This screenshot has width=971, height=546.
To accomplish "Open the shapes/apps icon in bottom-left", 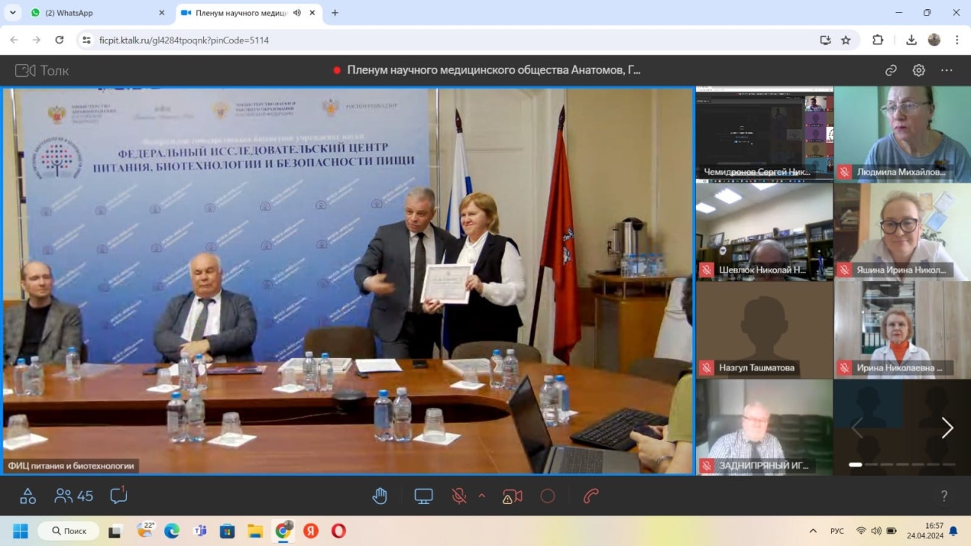I will pyautogui.click(x=28, y=496).
